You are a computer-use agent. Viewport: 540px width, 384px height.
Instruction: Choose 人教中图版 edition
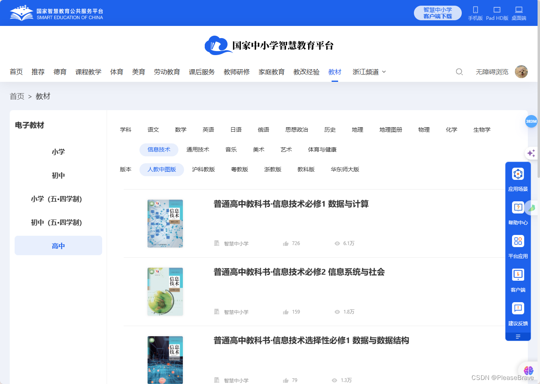[x=162, y=169]
